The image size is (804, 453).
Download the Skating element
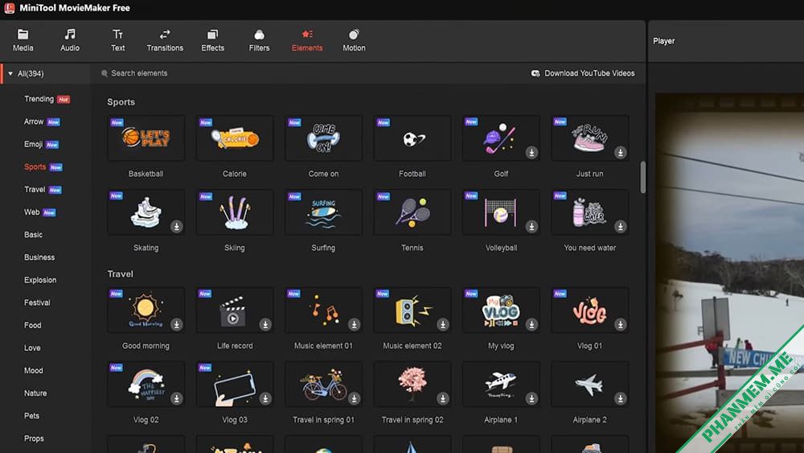coord(176,226)
